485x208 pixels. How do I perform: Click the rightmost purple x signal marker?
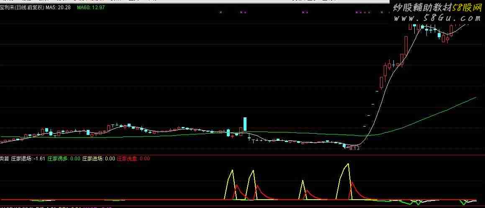click(x=382, y=13)
